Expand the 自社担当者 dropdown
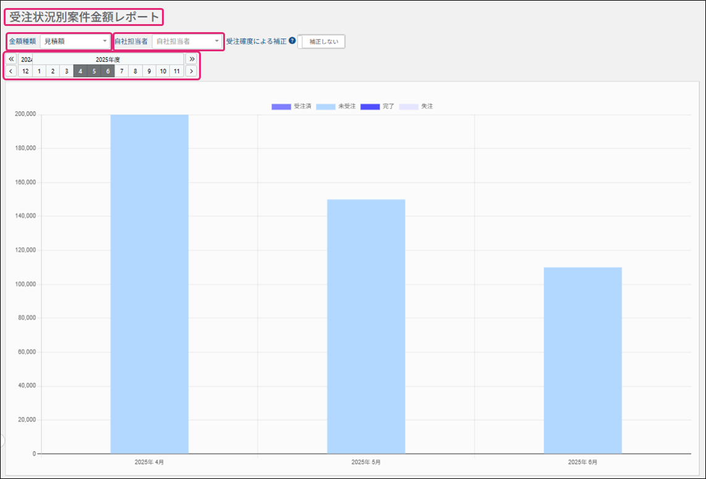 coord(187,41)
